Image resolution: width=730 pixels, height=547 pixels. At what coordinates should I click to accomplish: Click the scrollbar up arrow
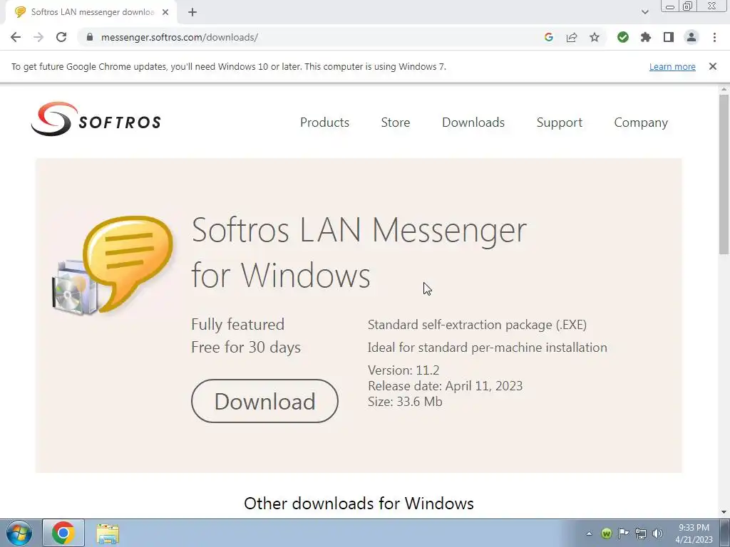pyautogui.click(x=724, y=89)
